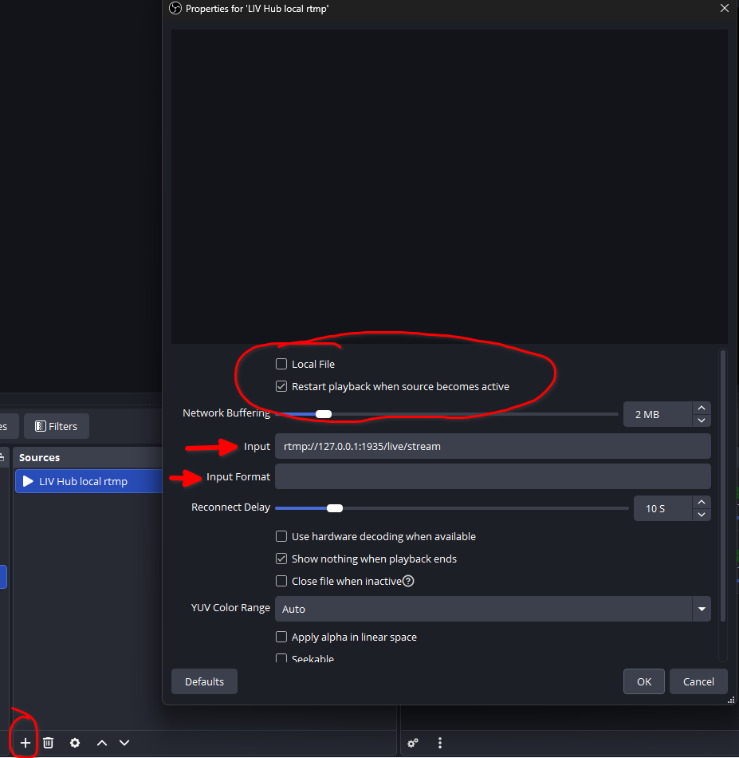The width and height of the screenshot is (739, 758).
Task: Decrease Reconnect Delay with the down stepper
Action: click(701, 515)
